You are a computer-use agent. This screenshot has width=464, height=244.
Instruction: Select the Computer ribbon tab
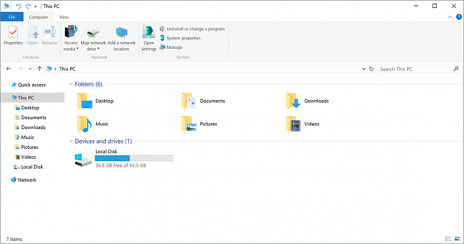(x=38, y=17)
